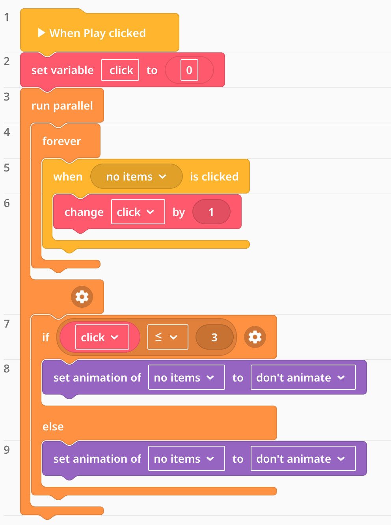Click the play triangle in When Play clicked
Image resolution: width=391 pixels, height=525 pixels.
point(41,33)
